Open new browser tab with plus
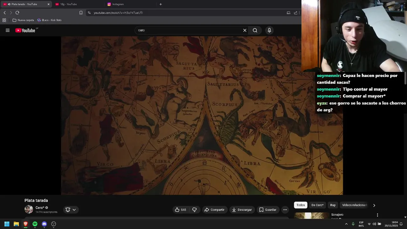The height and width of the screenshot is (229, 407). (161, 4)
